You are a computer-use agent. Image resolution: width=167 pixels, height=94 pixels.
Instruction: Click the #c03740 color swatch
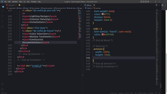[103, 34]
